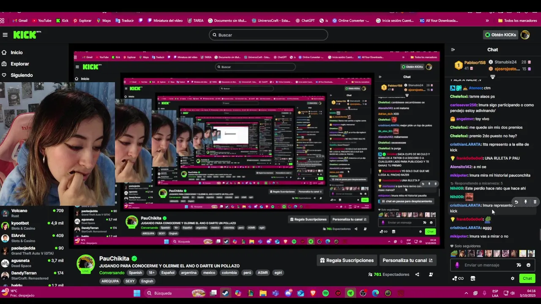Show hidden system tray icons
This screenshot has height=304, width=541.
click(x=466, y=293)
